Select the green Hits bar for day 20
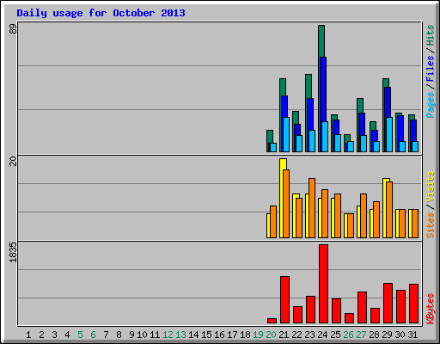This screenshot has height=344, width=440. tap(270, 137)
